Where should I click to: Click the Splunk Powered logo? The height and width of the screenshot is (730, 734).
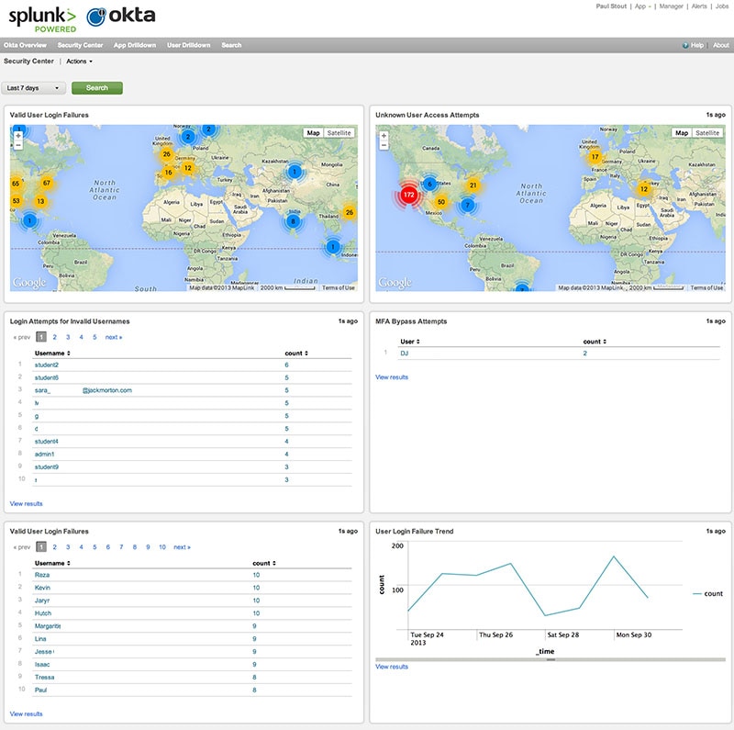tap(42, 19)
